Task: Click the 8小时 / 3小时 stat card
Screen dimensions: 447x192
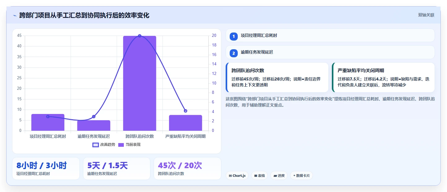Action: (x=46, y=168)
